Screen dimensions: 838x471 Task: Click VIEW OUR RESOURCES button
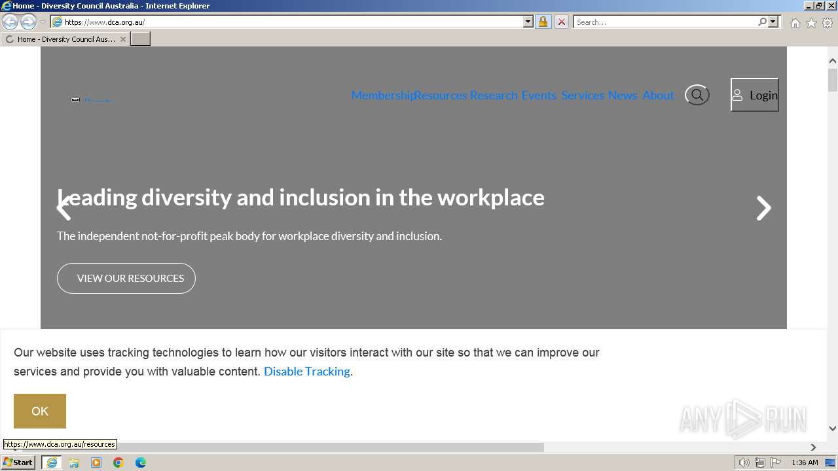coord(126,278)
